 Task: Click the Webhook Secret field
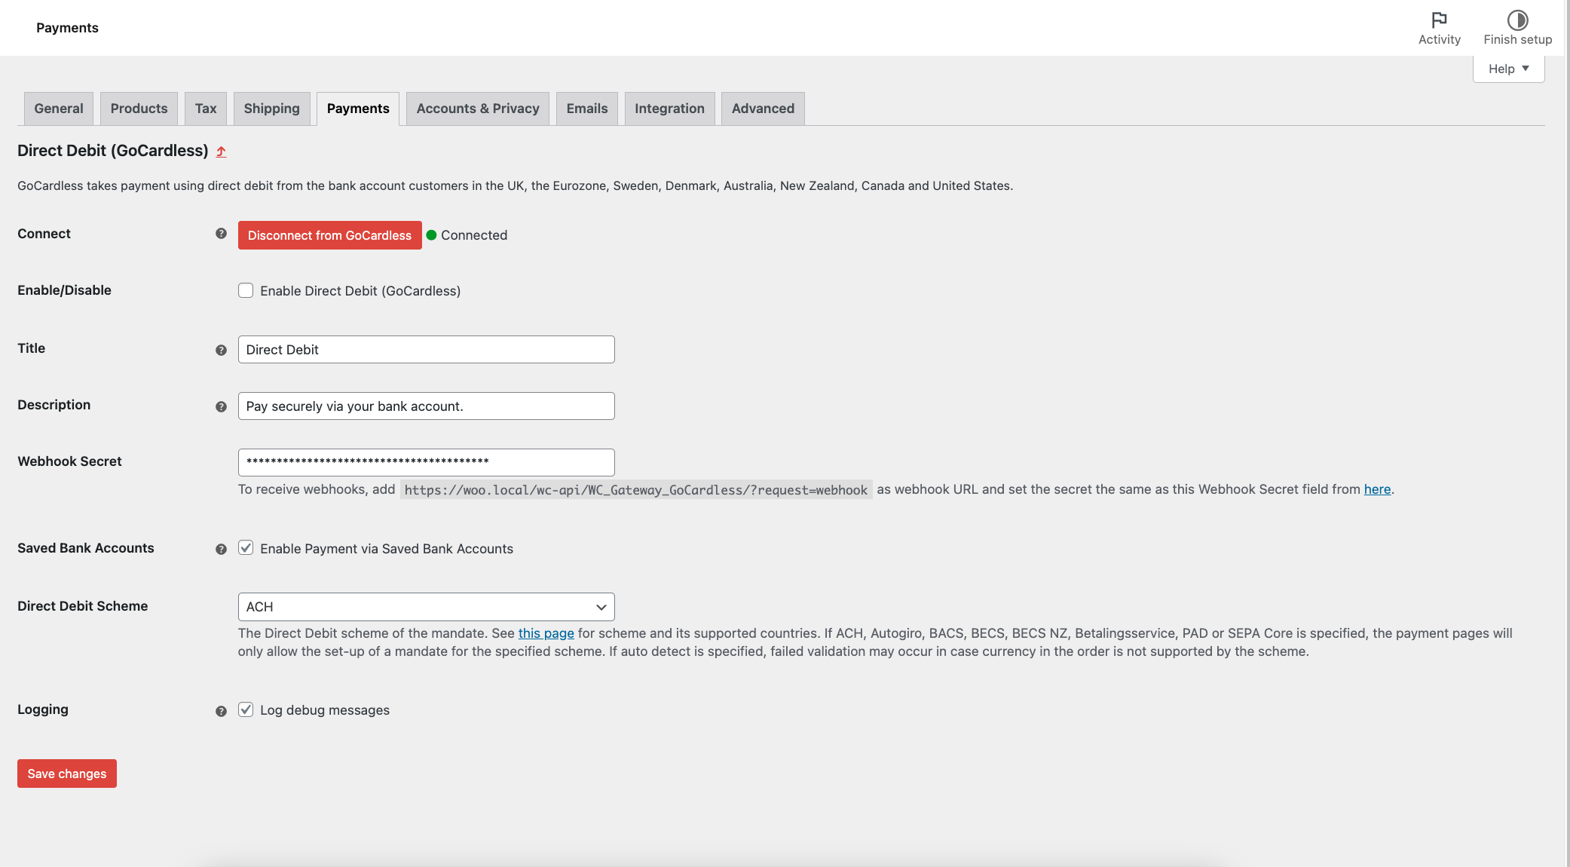(426, 462)
